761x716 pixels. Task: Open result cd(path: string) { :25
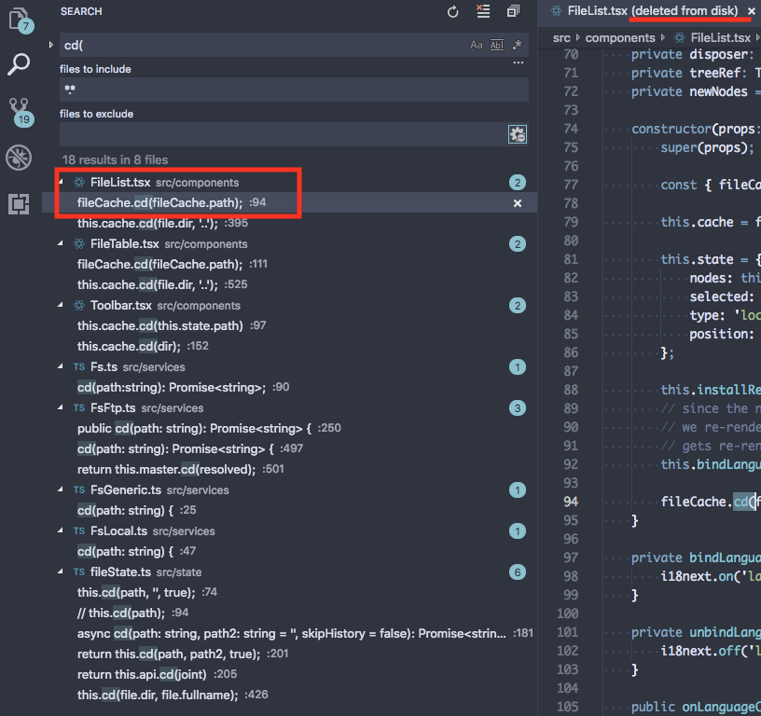tap(290, 510)
